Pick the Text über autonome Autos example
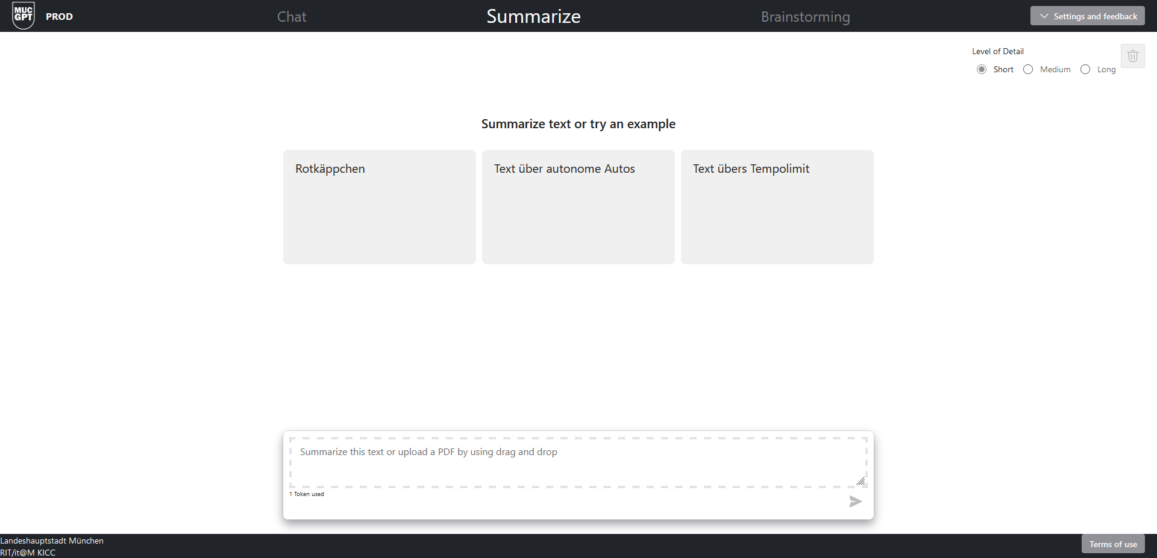This screenshot has height=558, width=1157. click(x=578, y=206)
